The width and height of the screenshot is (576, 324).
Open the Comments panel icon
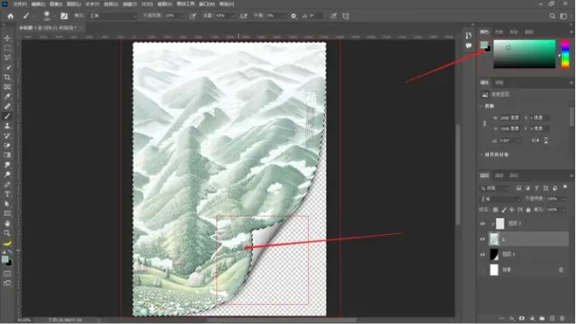(x=469, y=46)
